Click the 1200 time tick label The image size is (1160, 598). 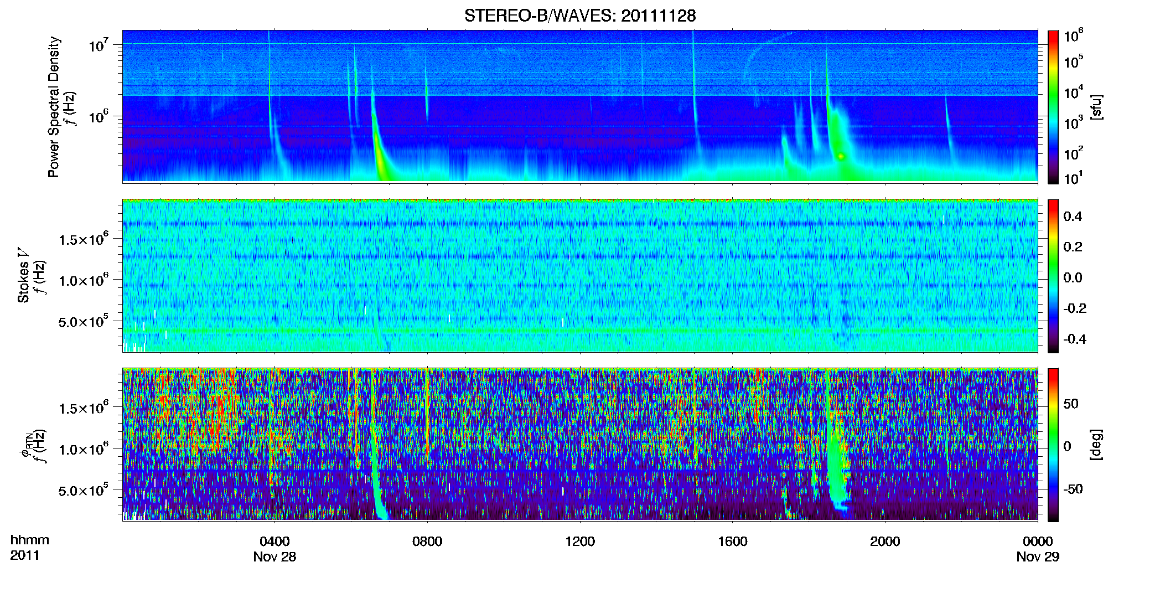point(580,542)
